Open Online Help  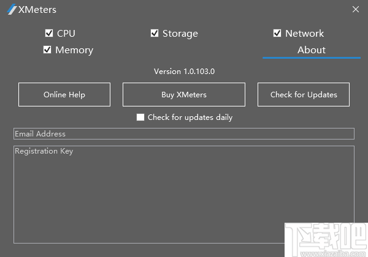[x=64, y=95]
